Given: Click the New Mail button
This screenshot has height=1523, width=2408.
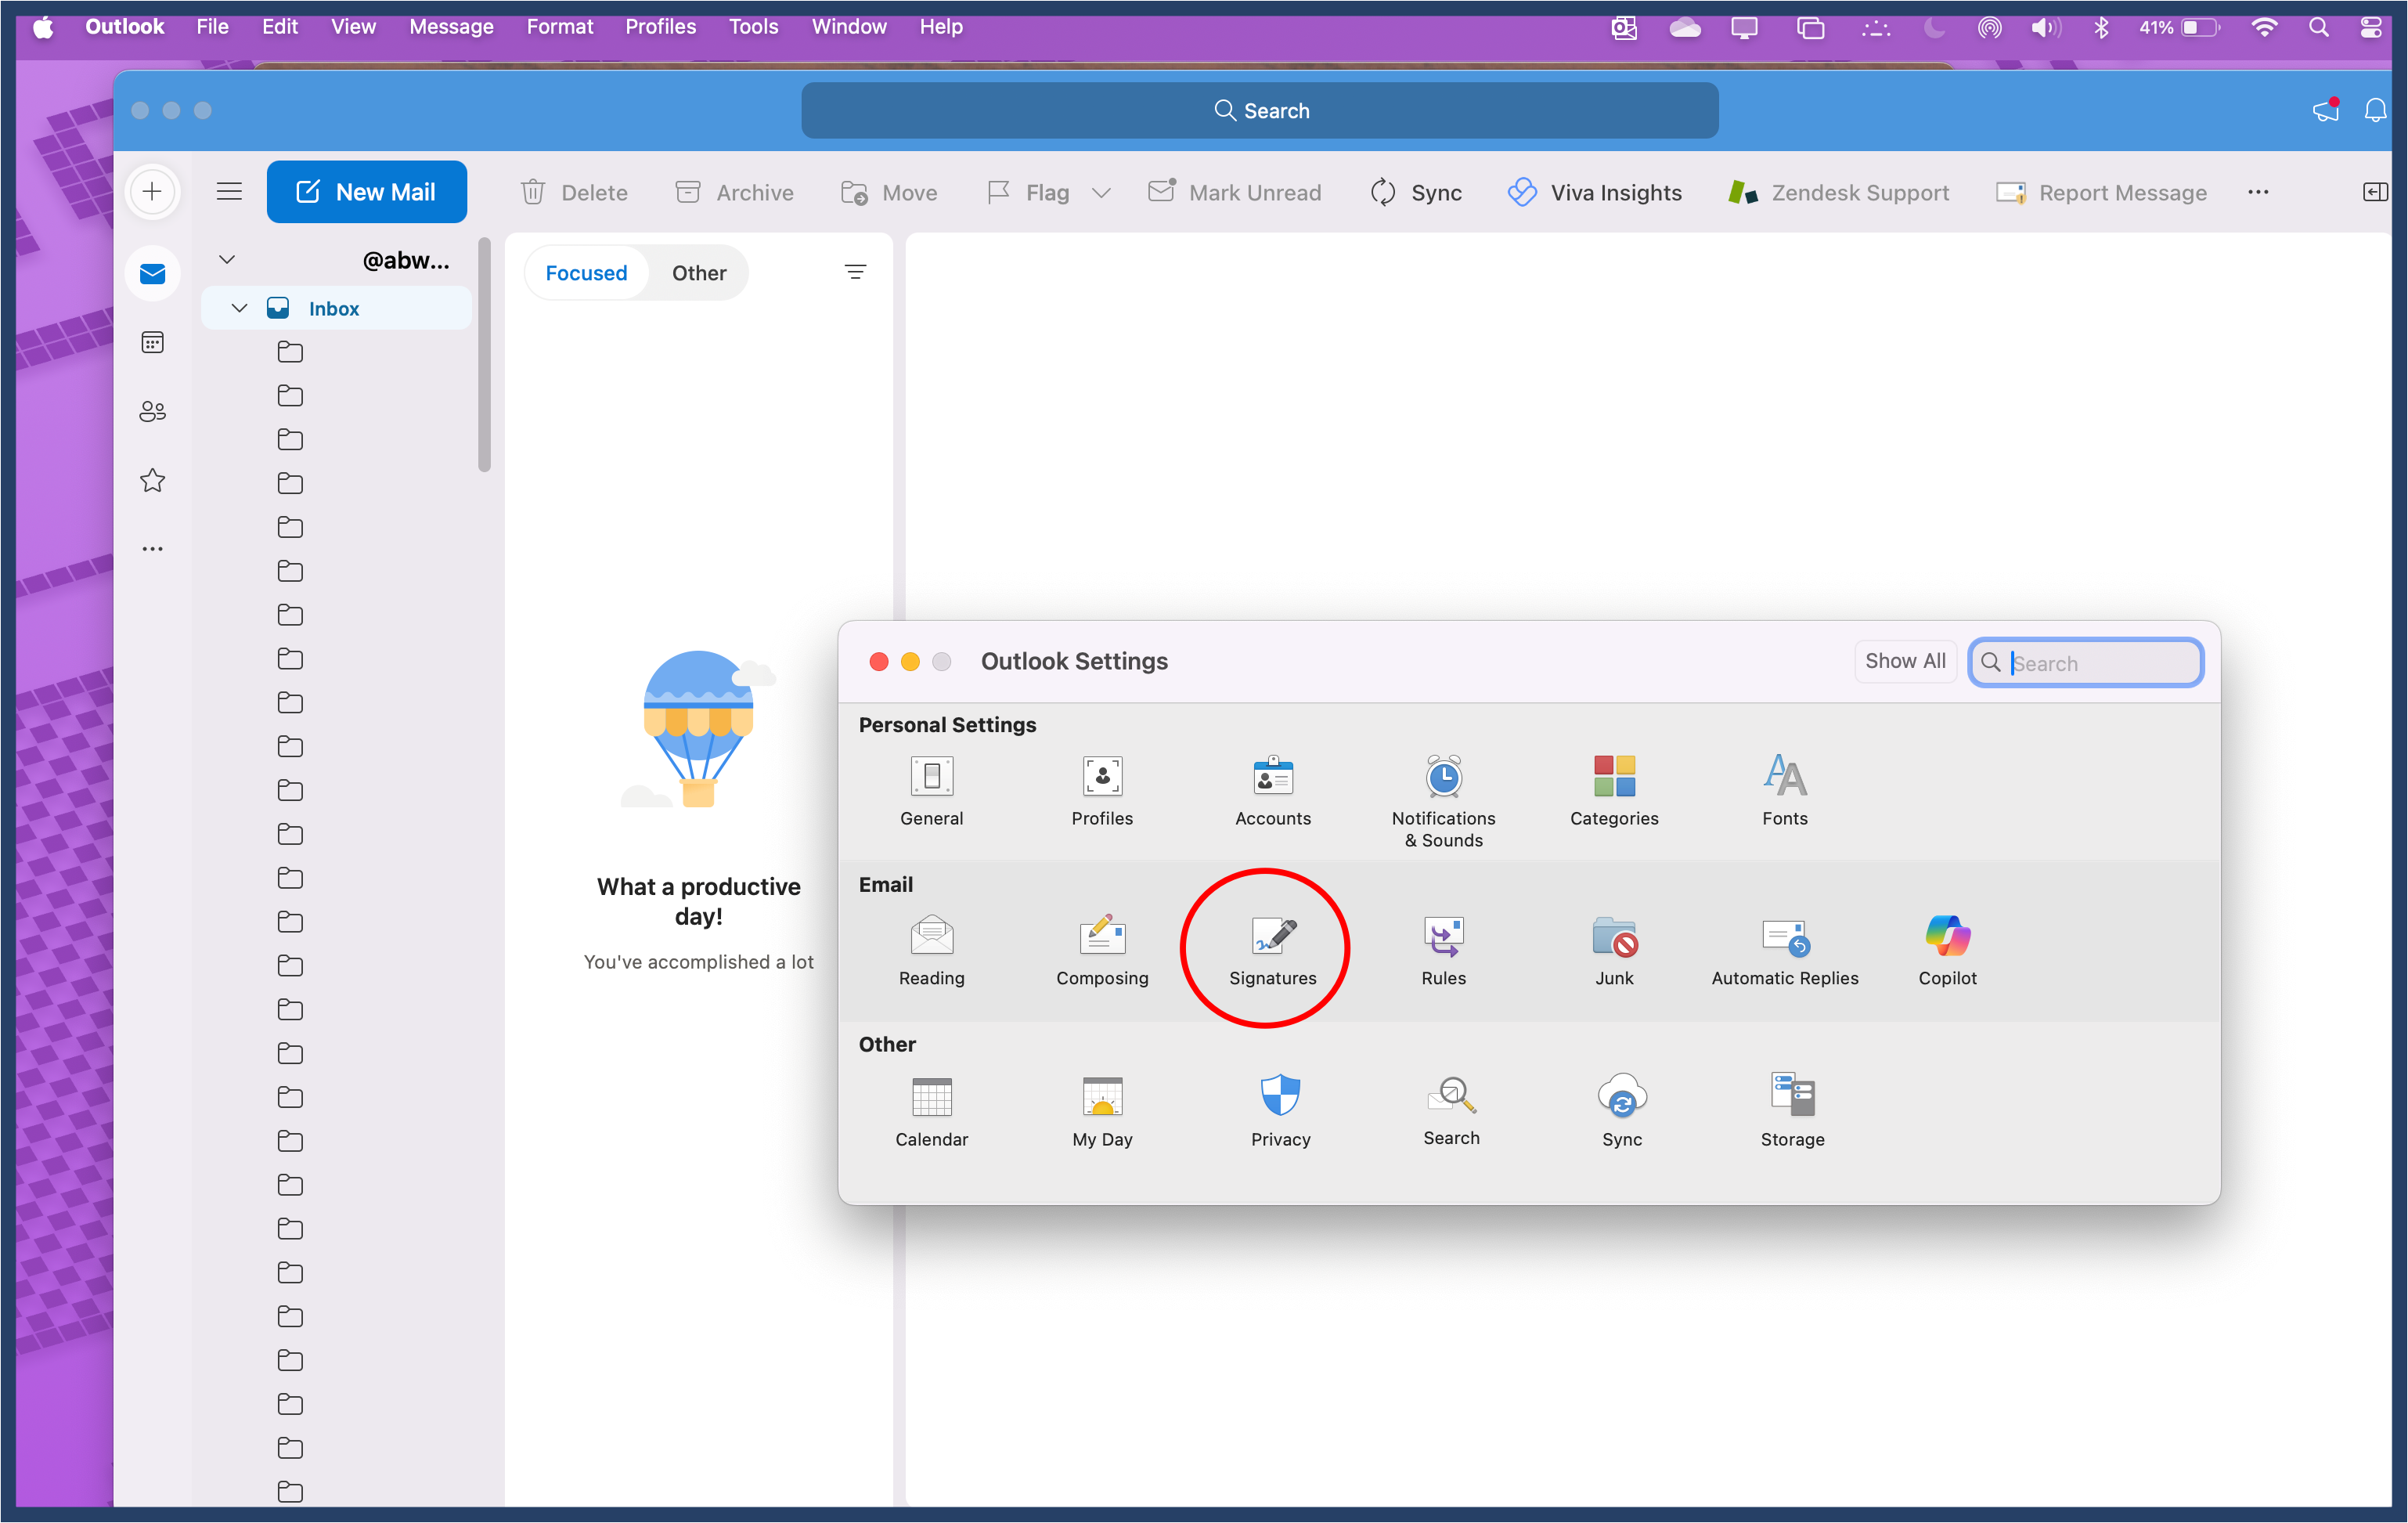Looking at the screenshot, I should (366, 192).
